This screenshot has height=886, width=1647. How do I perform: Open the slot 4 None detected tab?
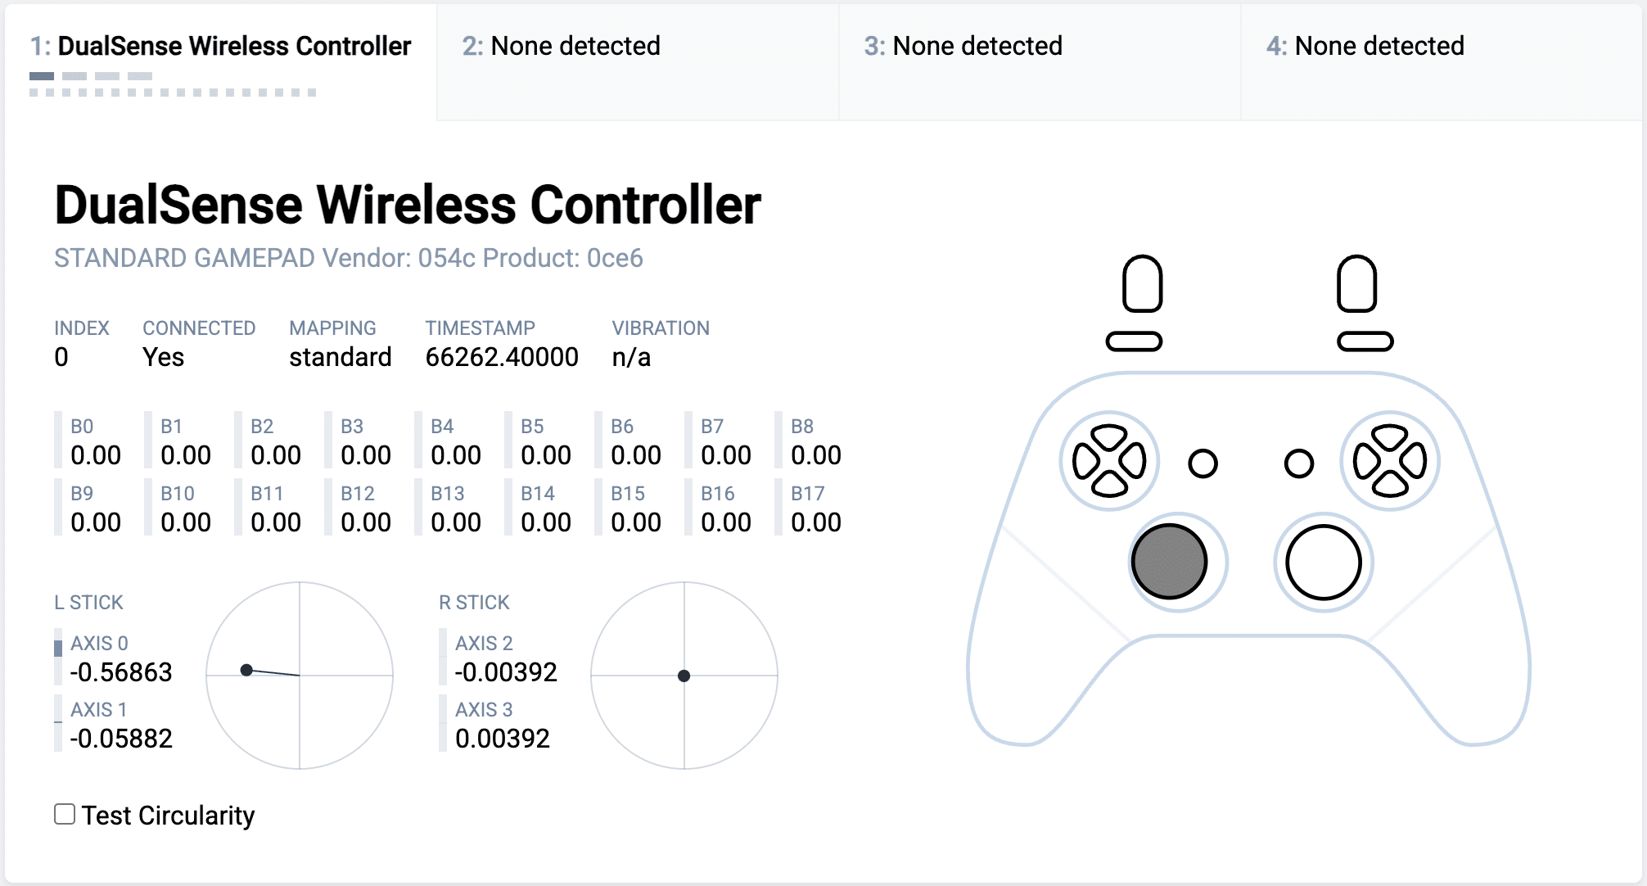pos(1442,62)
